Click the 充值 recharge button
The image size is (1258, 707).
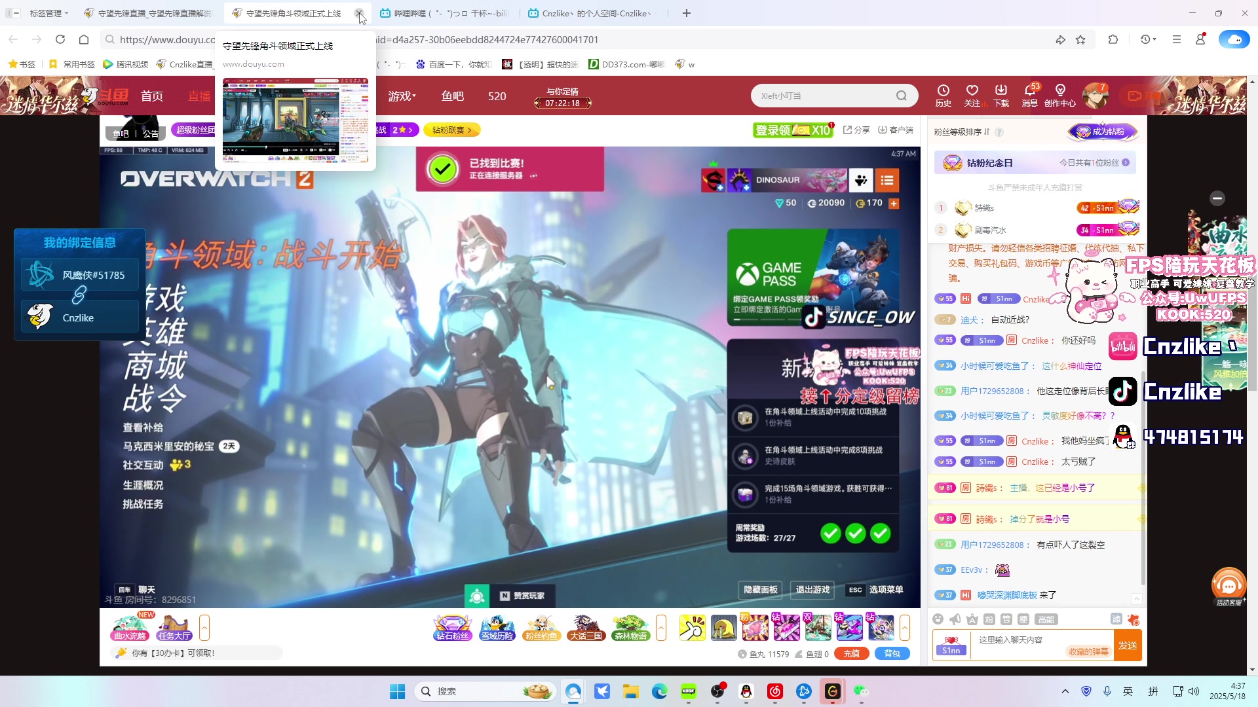[852, 653]
